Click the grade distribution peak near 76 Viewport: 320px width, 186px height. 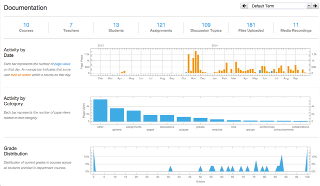tap(256, 167)
